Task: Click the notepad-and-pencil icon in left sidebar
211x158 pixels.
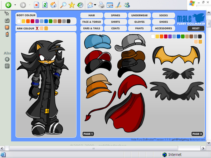Action: [x=7, y=21]
